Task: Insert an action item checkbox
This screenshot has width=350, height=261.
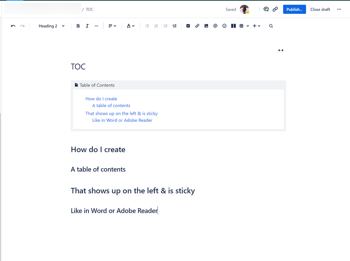Action: 188,26
